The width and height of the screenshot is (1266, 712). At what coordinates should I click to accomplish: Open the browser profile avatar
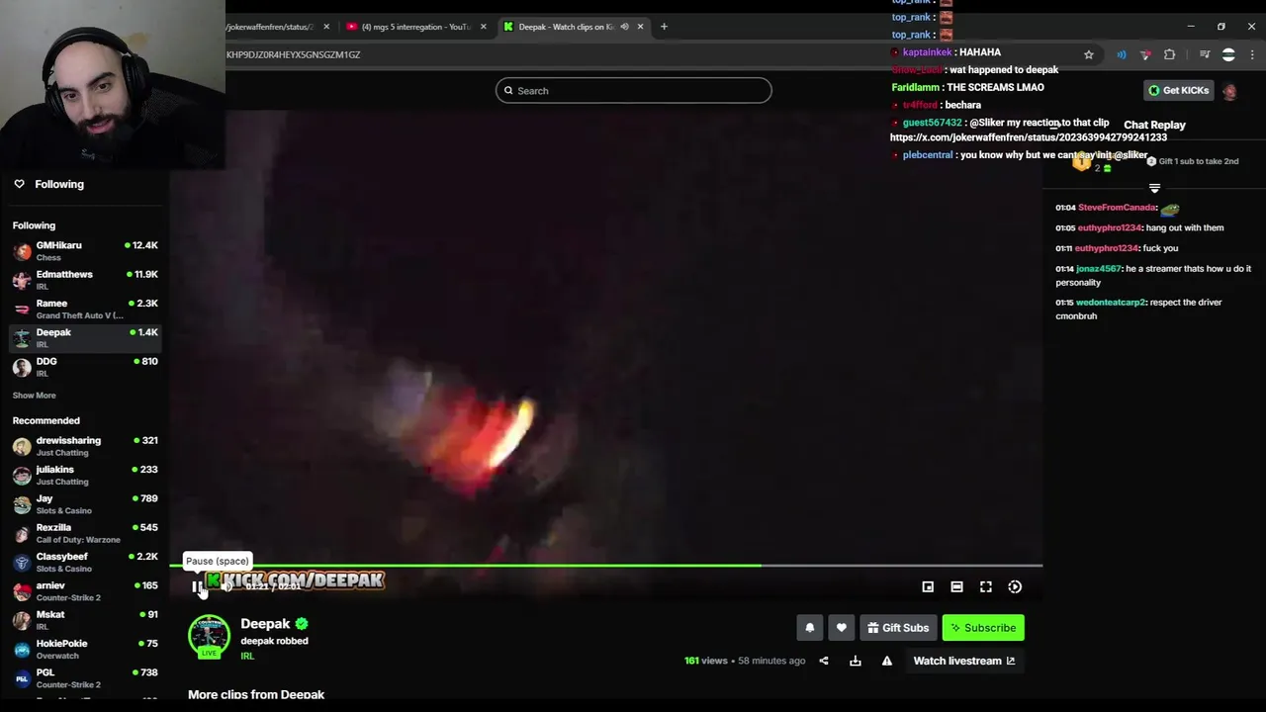(x=1228, y=54)
